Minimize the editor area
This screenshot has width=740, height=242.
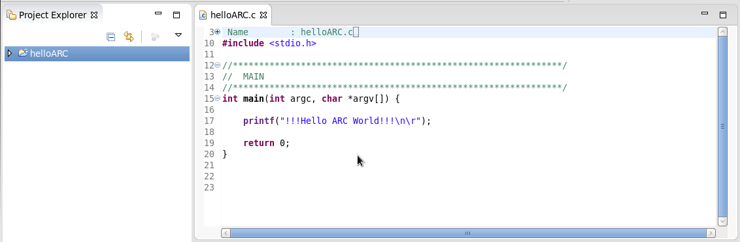(x=705, y=14)
